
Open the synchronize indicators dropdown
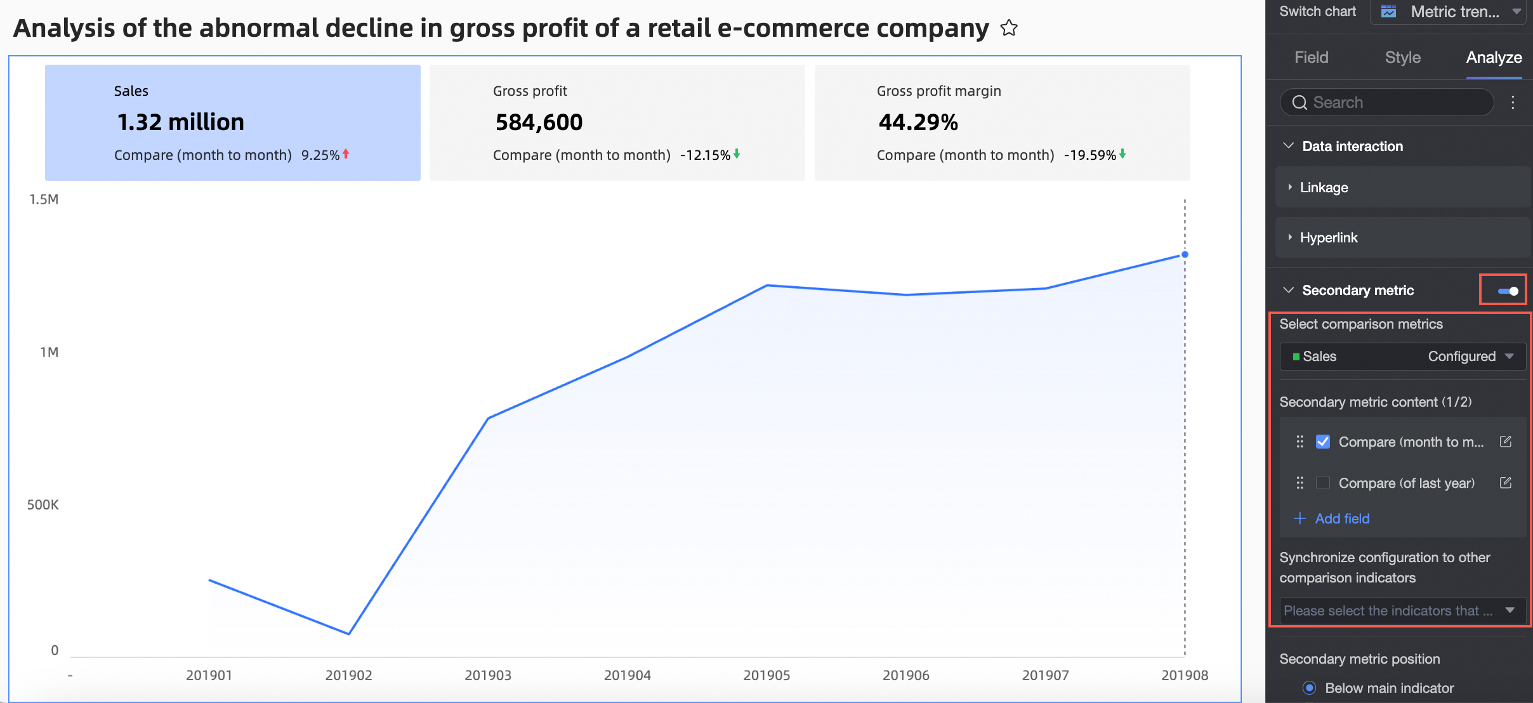click(1401, 610)
